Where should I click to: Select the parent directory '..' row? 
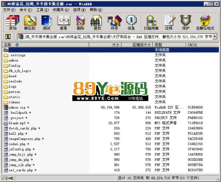(111, 50)
